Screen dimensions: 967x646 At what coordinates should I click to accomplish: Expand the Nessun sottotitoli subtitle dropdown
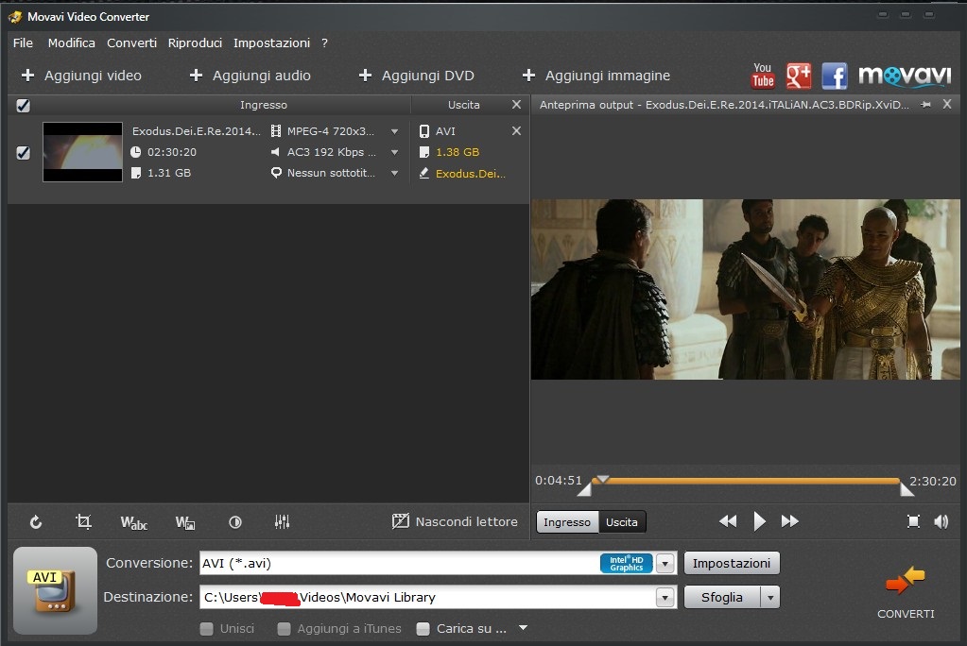point(395,173)
